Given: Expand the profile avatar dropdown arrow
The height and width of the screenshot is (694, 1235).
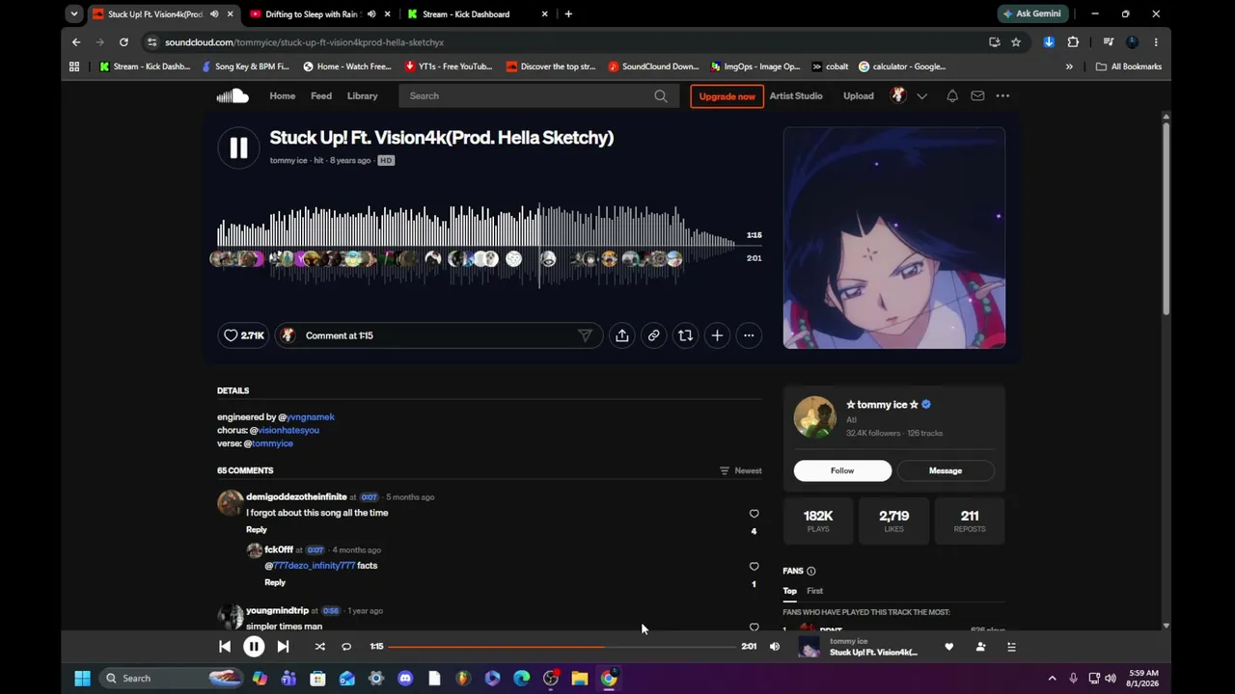Looking at the screenshot, I should coord(922,95).
